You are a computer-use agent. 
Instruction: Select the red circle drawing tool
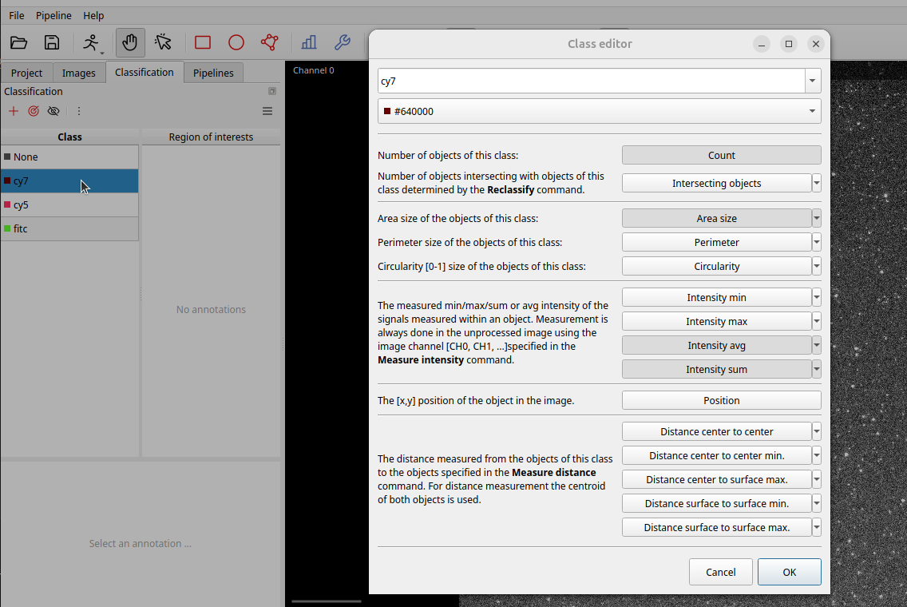coord(236,42)
